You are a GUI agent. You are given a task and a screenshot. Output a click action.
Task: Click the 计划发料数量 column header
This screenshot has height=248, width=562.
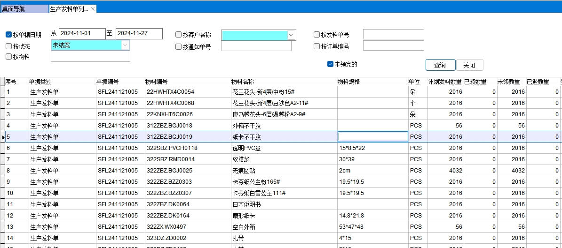(444, 82)
